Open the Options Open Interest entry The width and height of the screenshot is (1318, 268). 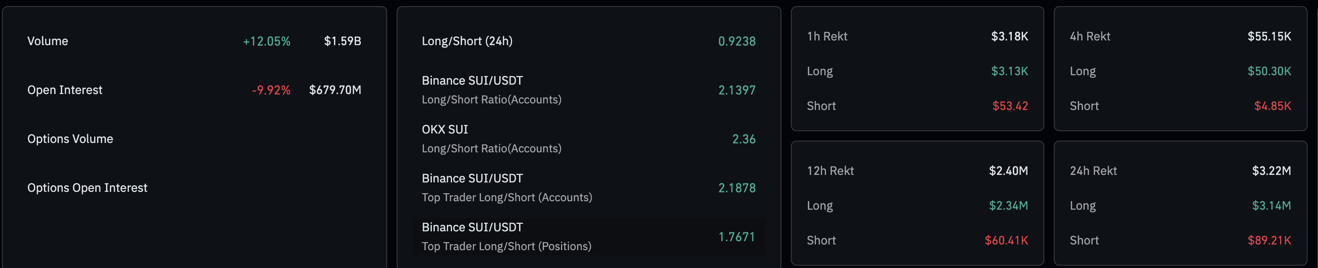pyautogui.click(x=88, y=188)
